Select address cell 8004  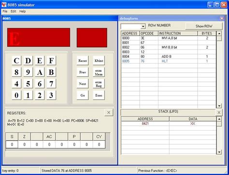pyautogui.click(x=130, y=56)
